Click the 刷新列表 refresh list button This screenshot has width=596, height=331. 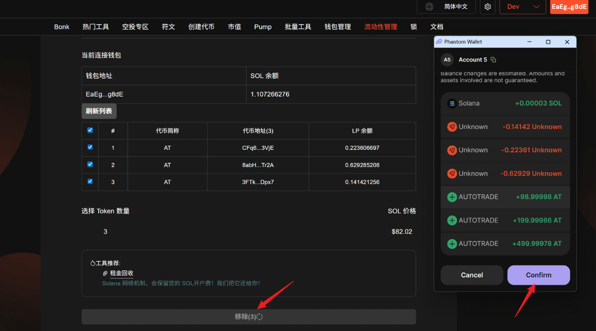pos(99,111)
